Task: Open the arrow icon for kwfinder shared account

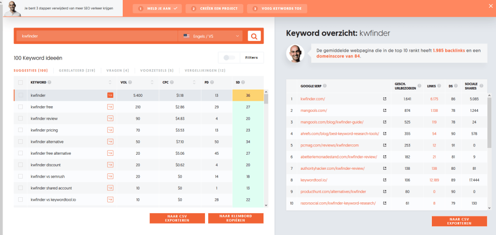Action: (110, 188)
